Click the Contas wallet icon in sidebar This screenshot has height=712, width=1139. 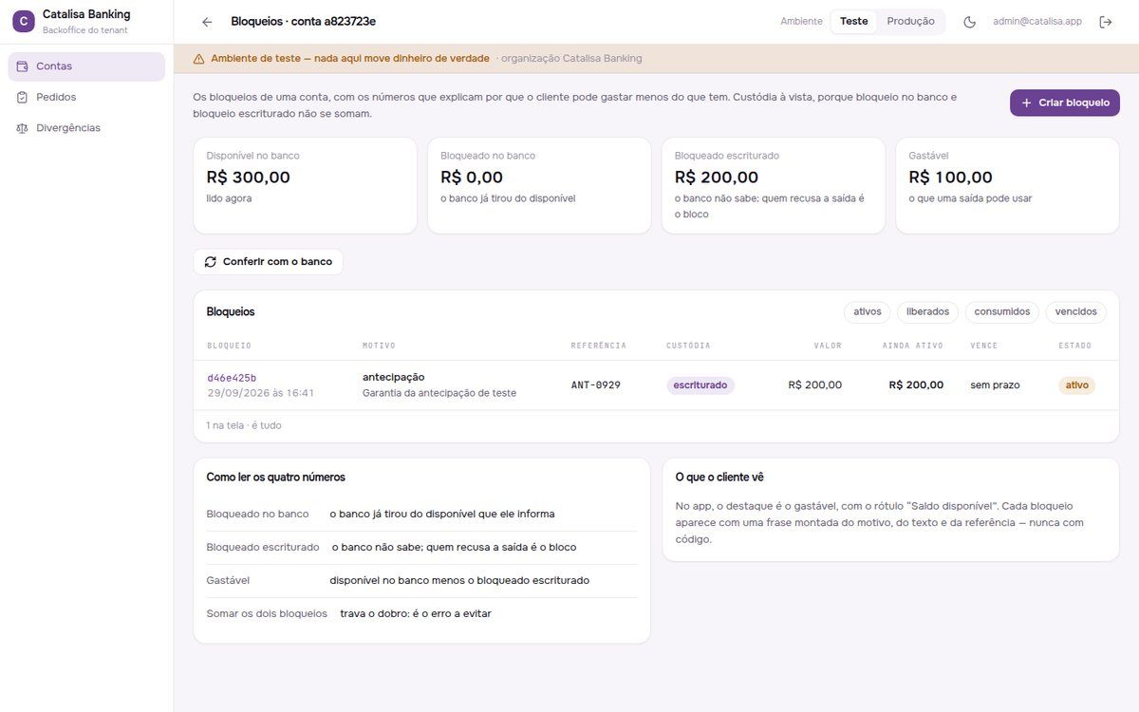(x=23, y=66)
